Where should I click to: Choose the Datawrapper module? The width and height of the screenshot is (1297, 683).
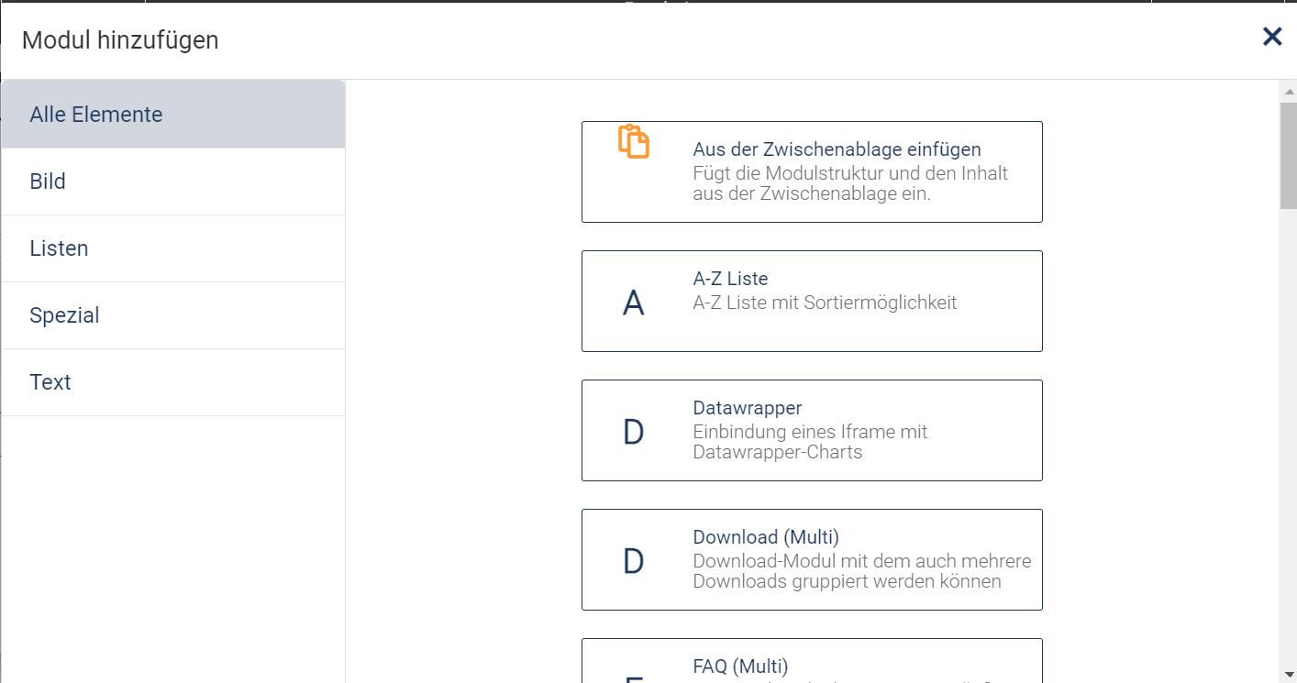[x=812, y=430]
